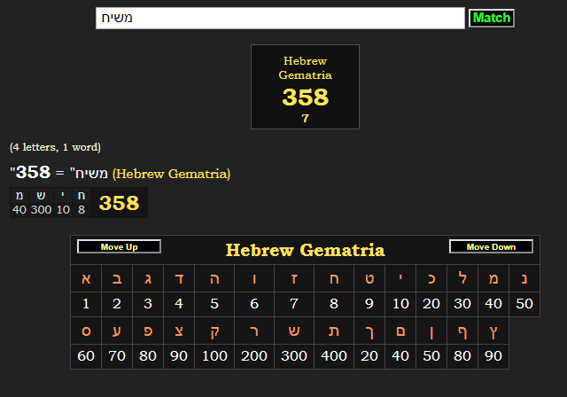Click the yellow "(Hebrew Gematria)" result link
This screenshot has height=397, width=567.
click(171, 173)
